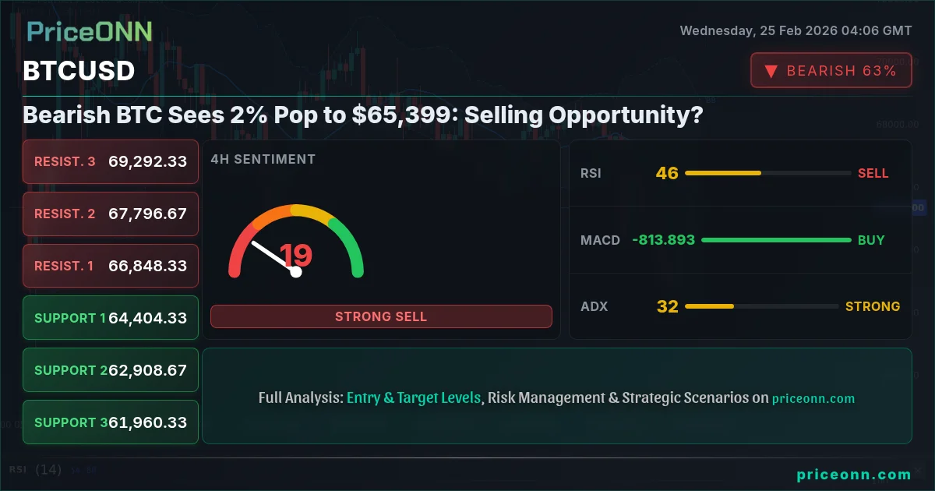
Task: Click the priceonn.com footer text
Action: coord(854,474)
